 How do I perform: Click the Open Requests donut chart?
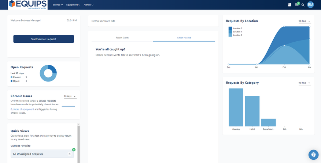48,73
